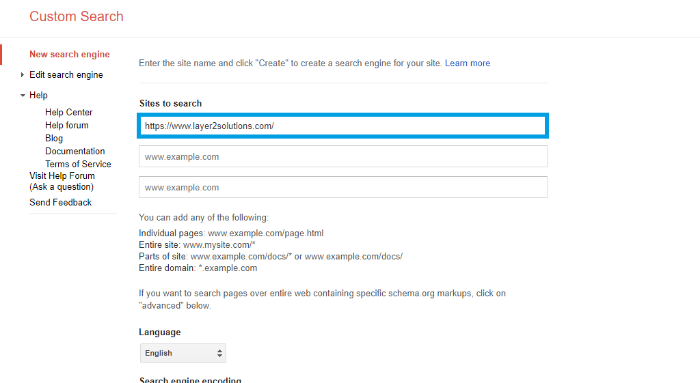The width and height of the screenshot is (700, 383).
Task: Click the up-down arrows on Language selector
Action: coord(219,354)
